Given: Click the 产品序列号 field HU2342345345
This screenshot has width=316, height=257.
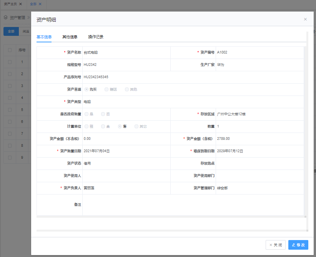Looking at the screenshot, I should (x=193, y=77).
